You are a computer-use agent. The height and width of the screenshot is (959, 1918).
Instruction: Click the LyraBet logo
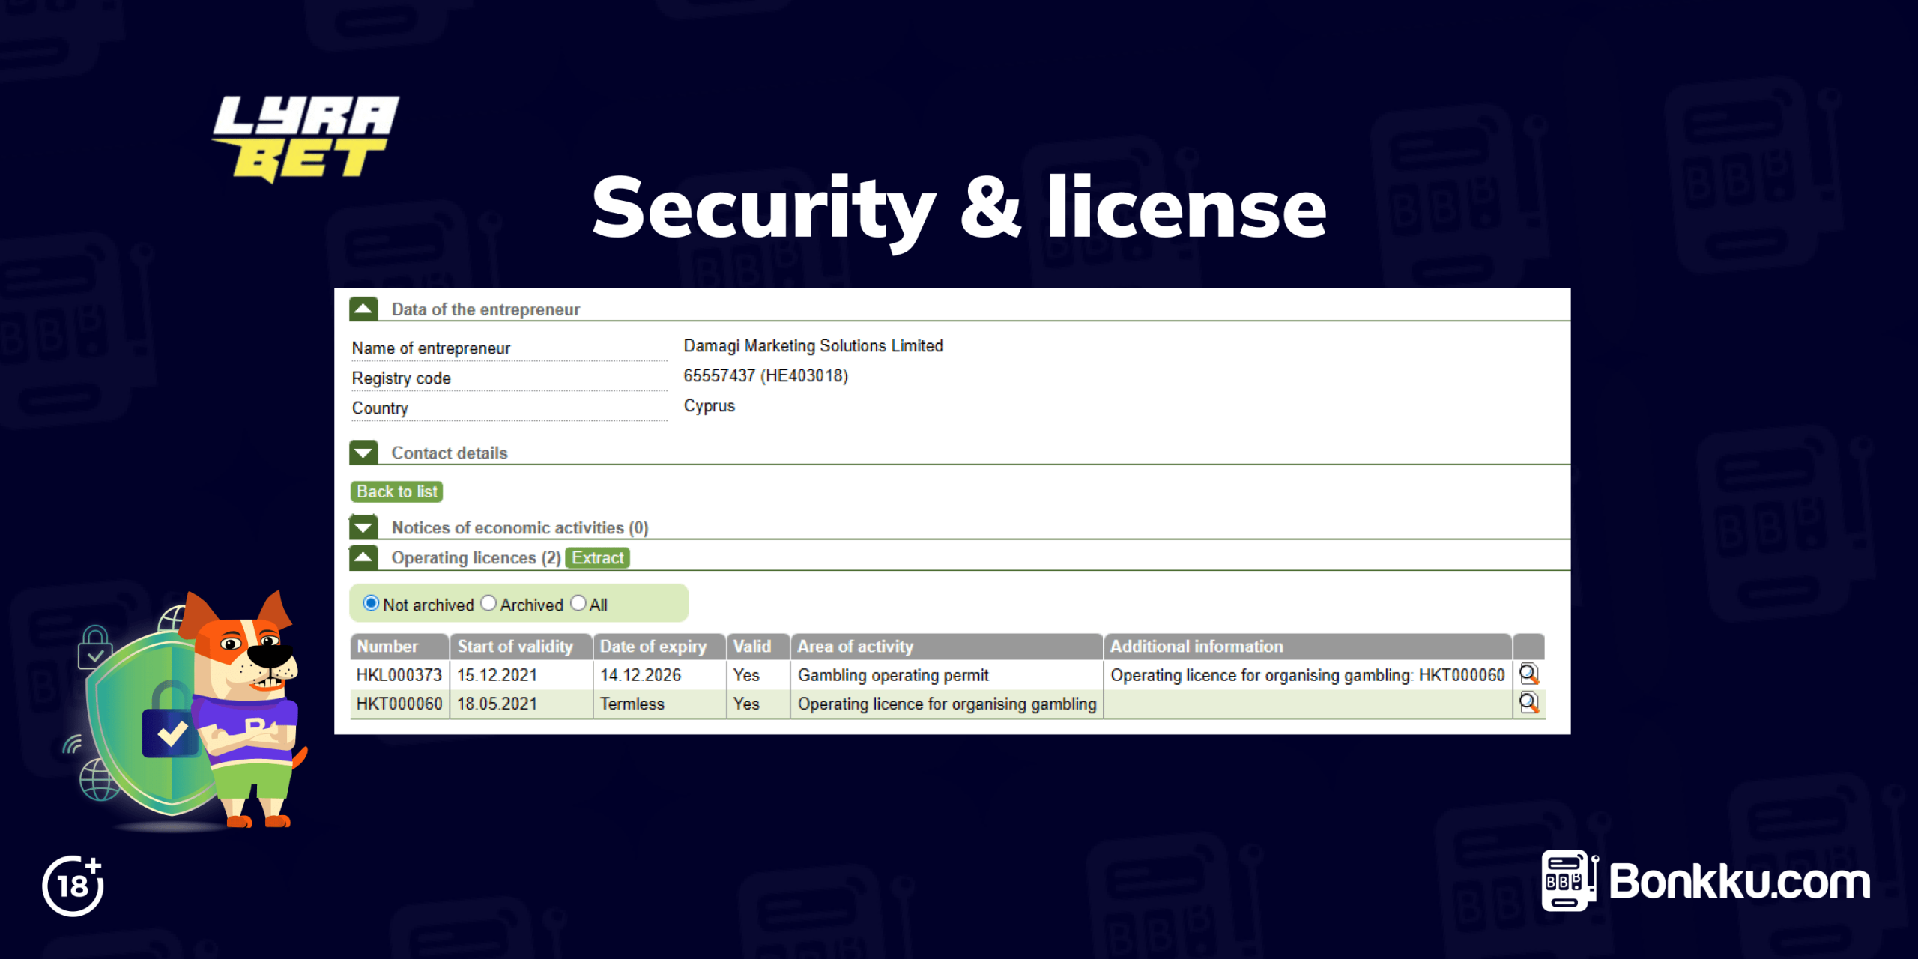(306, 139)
